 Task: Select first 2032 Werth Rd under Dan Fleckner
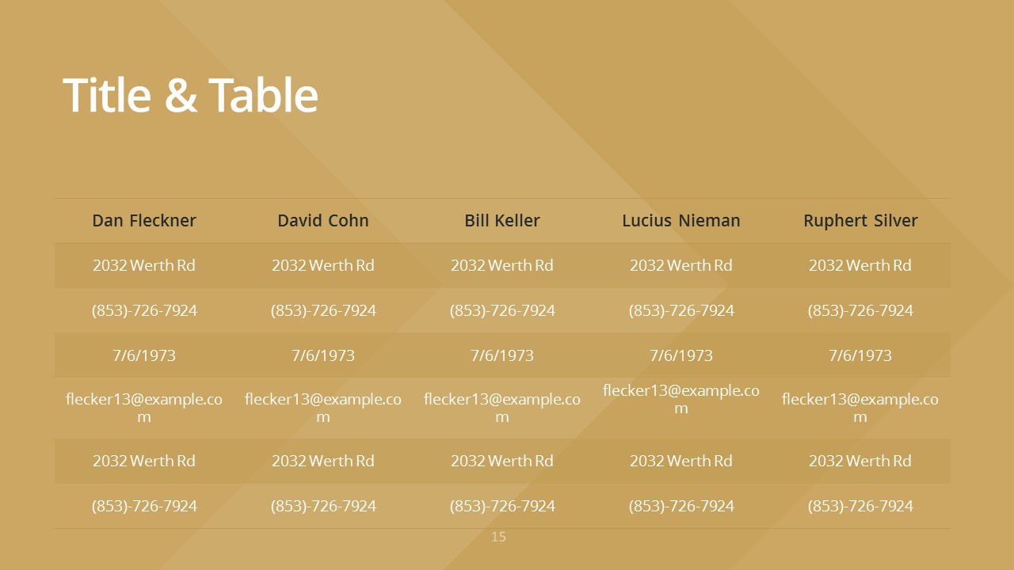click(144, 265)
